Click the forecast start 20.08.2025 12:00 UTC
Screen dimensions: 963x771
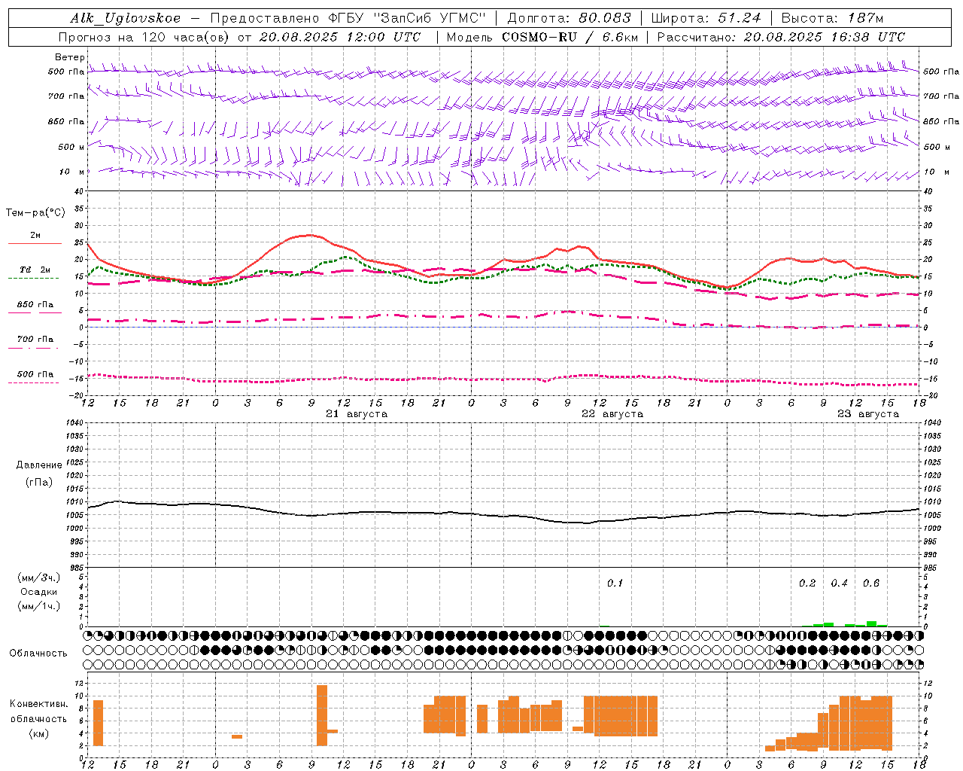click(340, 37)
